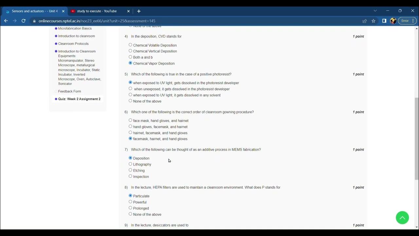Select Prolonged radio button
Screen dimensions: 419x236
click(x=130, y=208)
